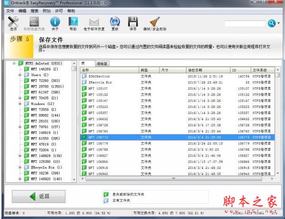The height and width of the screenshot is (219, 285).
Task: Collapse the NTFS deleted (1831) tree node
Action: pos(14,63)
